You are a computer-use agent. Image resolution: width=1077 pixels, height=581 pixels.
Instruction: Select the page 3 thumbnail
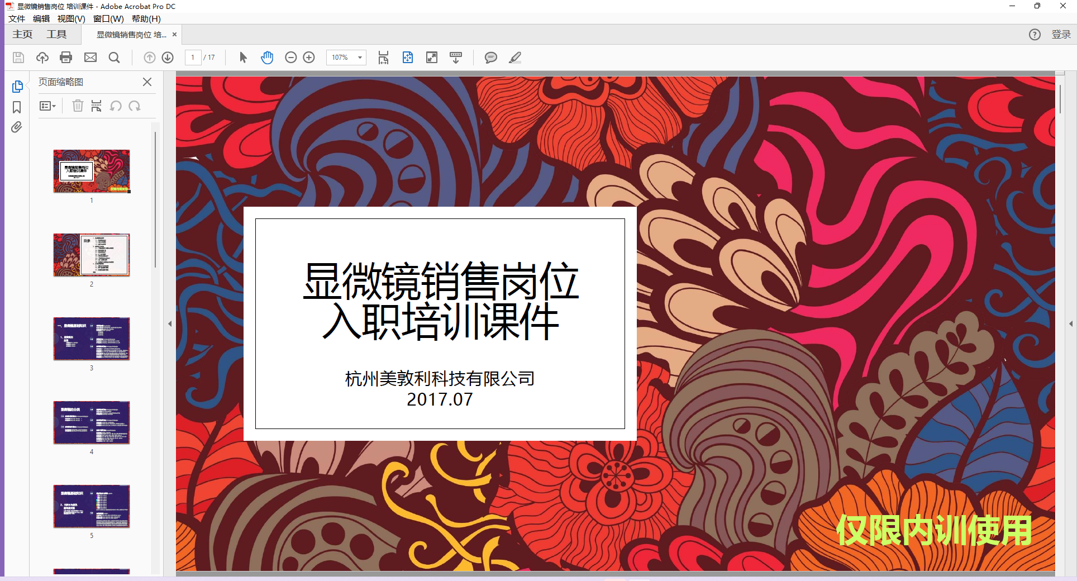[92, 339]
